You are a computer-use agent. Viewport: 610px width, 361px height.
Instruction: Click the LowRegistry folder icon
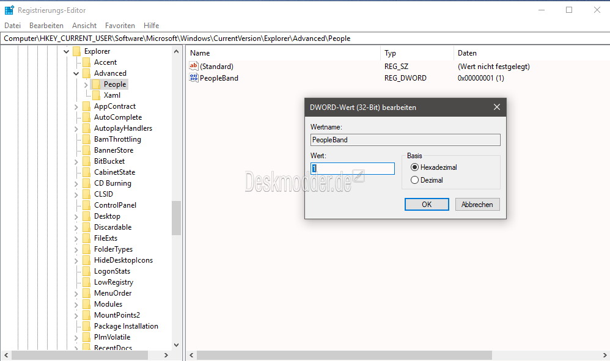86,282
